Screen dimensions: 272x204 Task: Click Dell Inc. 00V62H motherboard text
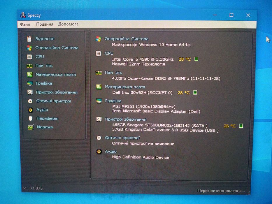pos(142,92)
